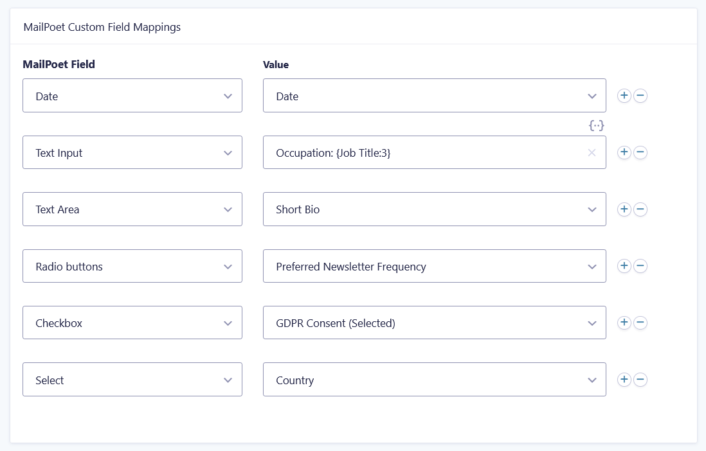Remove the Radio buttons mapping row
The height and width of the screenshot is (451, 706).
pos(640,266)
